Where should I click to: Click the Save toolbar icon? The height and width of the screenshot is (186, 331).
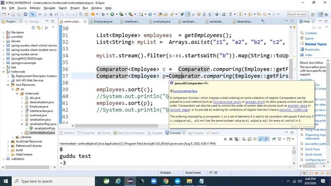click(x=13, y=14)
